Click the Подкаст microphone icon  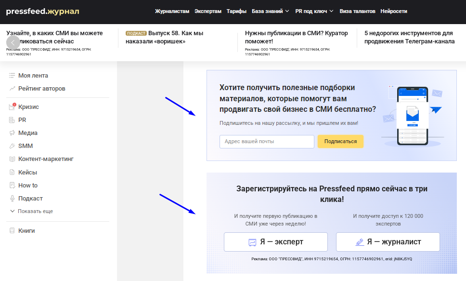click(x=12, y=198)
